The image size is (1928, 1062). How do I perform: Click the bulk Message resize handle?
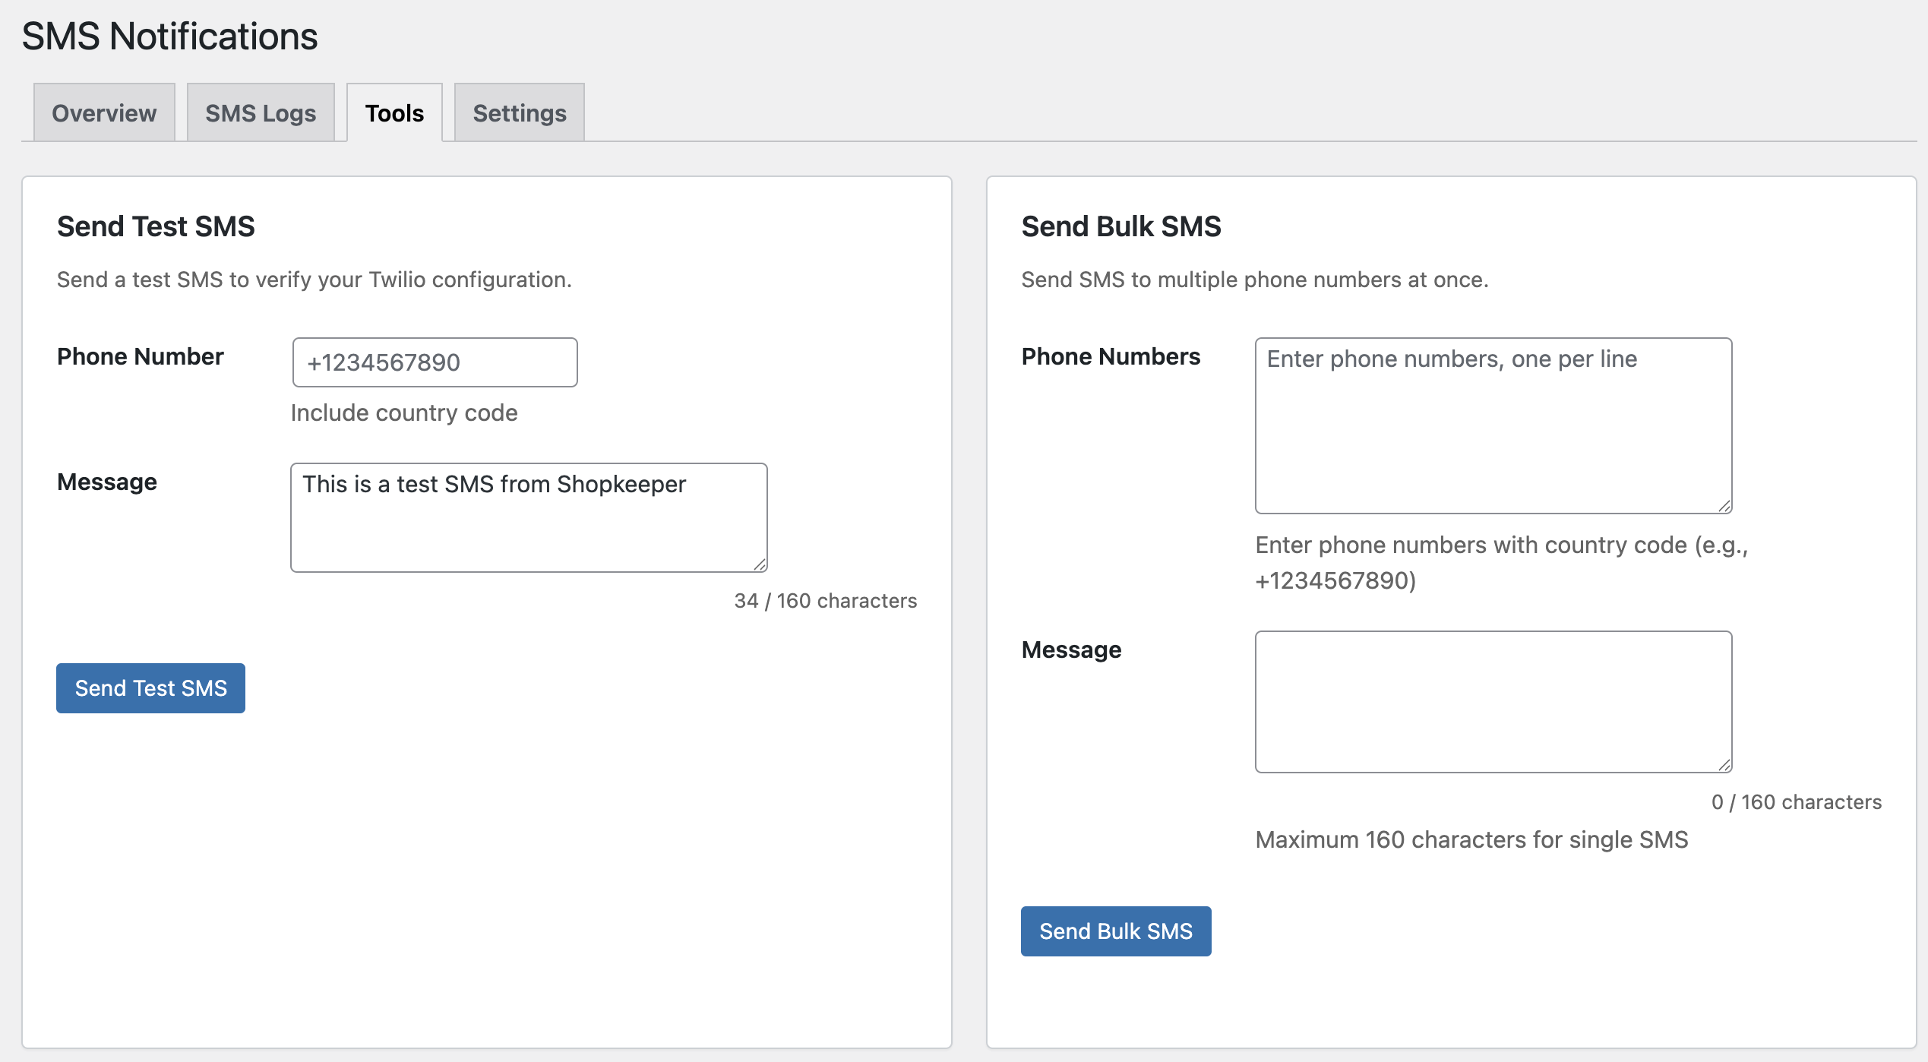pyautogui.click(x=1724, y=765)
